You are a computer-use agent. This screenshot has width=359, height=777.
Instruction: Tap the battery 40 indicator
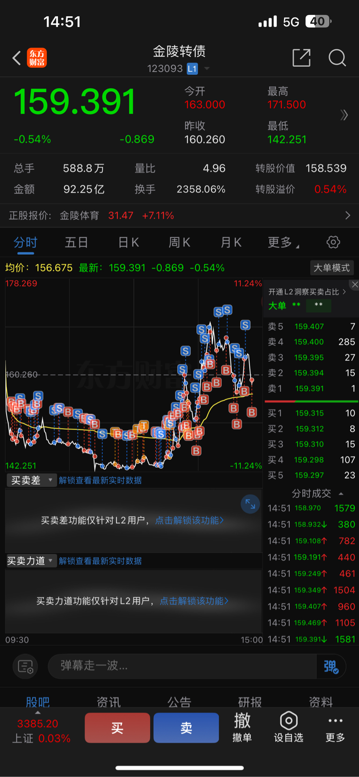[x=318, y=22]
